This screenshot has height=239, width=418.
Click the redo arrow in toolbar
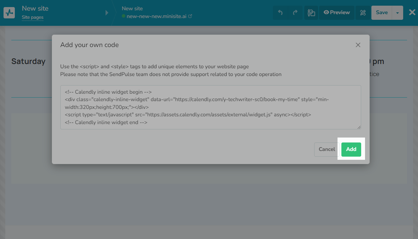click(295, 12)
